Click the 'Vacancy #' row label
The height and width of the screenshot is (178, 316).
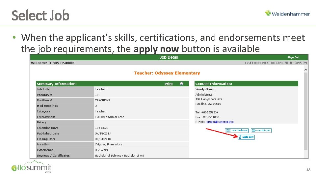(x=44, y=95)
